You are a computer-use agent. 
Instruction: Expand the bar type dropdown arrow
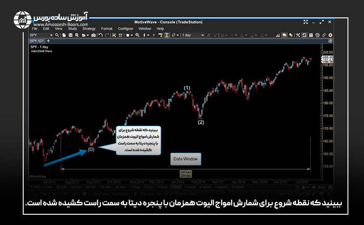tap(148, 35)
